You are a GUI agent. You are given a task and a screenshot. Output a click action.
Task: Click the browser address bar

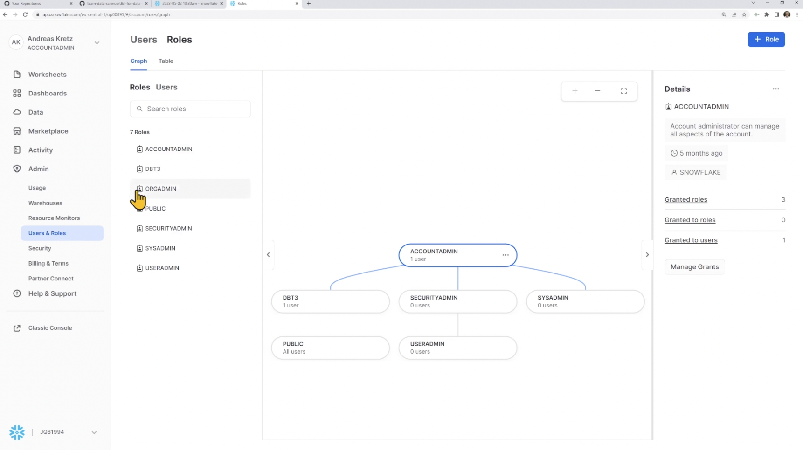(373, 14)
